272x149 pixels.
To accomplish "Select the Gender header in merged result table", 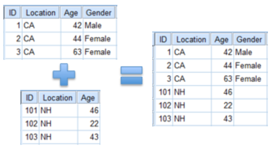I will click(249, 39).
